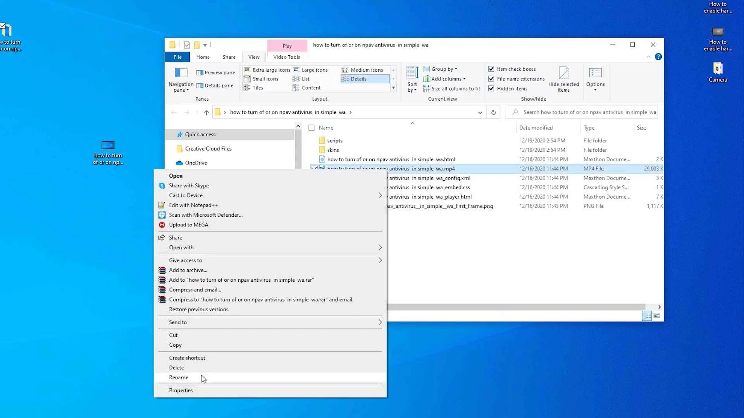The height and width of the screenshot is (418, 744).
Task: Click the search box in Explorer
Action: pyautogui.click(x=582, y=112)
